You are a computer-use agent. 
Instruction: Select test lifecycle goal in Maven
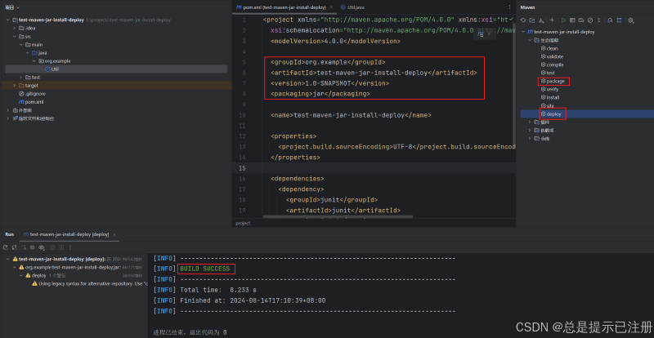[548, 73]
